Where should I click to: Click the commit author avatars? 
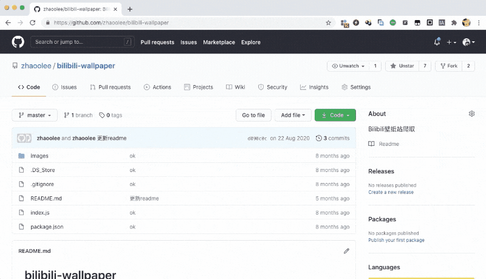pyautogui.click(x=24, y=138)
